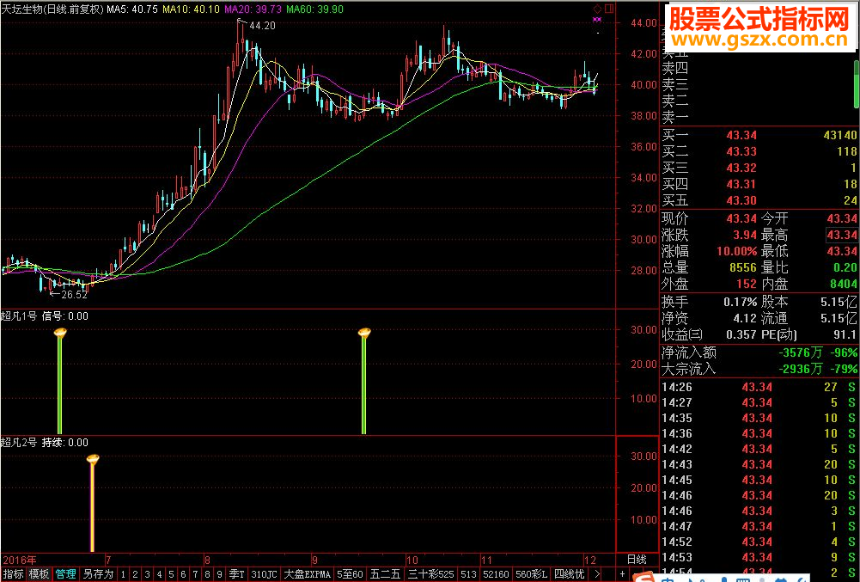
Task: Click the 买四 bid price 43.31
Action: coord(741,185)
